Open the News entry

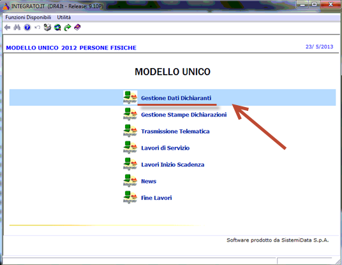coord(149,182)
